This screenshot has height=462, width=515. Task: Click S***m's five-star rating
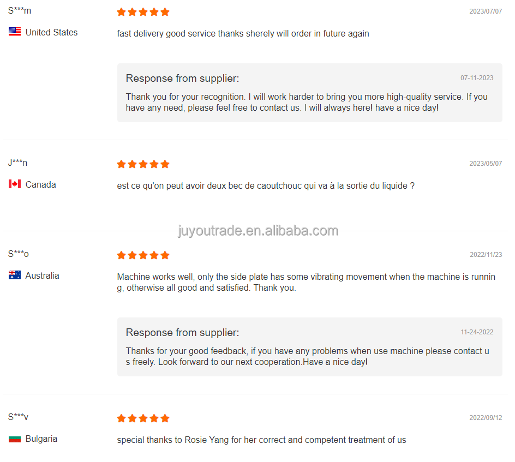143,12
